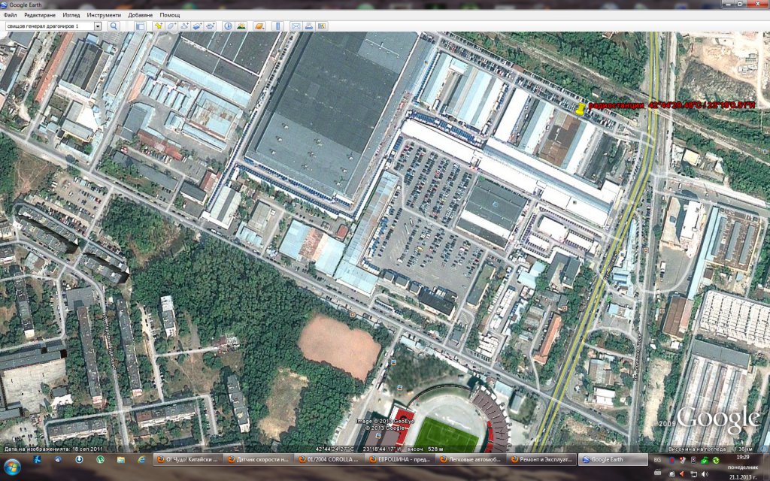Viewport: 770px width, 481px height.
Task: Open the Изглед menu
Action: (71, 15)
